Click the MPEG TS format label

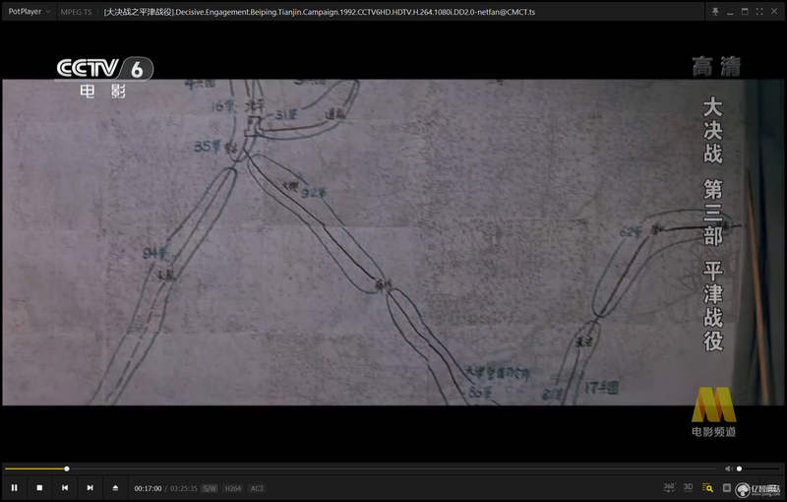tap(77, 12)
